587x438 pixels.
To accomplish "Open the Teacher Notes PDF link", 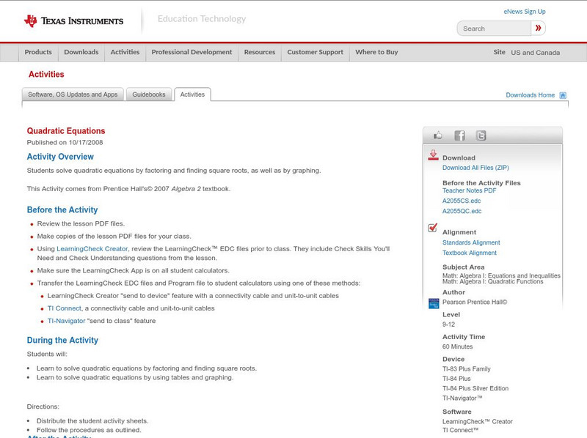I will click(469, 190).
